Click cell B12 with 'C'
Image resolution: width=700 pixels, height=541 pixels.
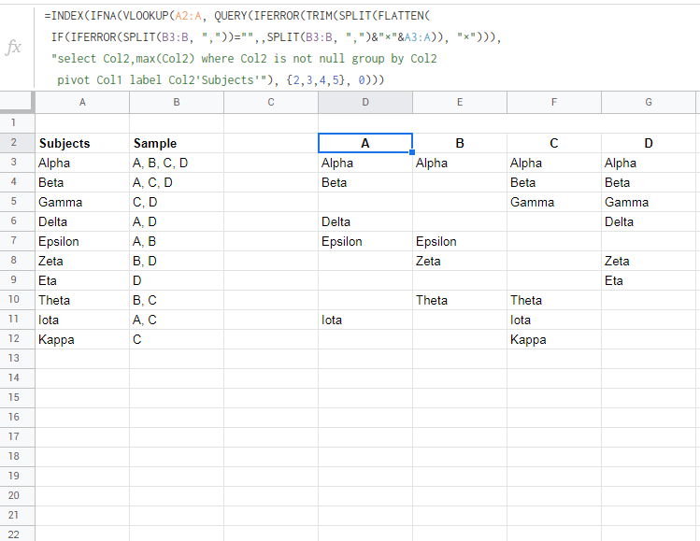pyautogui.click(x=177, y=339)
